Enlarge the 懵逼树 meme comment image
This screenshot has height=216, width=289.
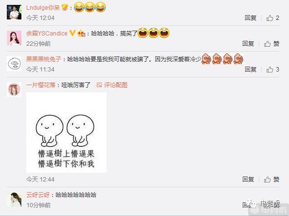pyautogui.click(x=66, y=132)
